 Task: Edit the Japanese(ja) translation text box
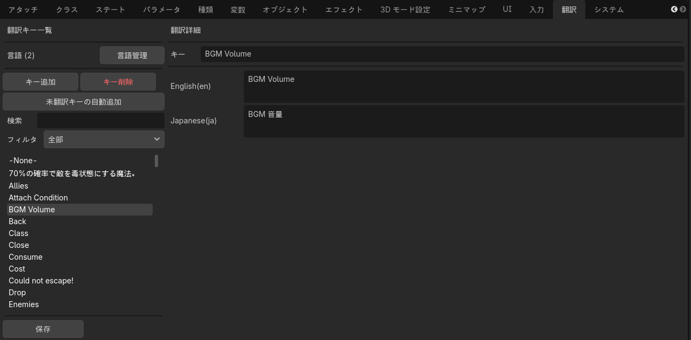tap(464, 121)
